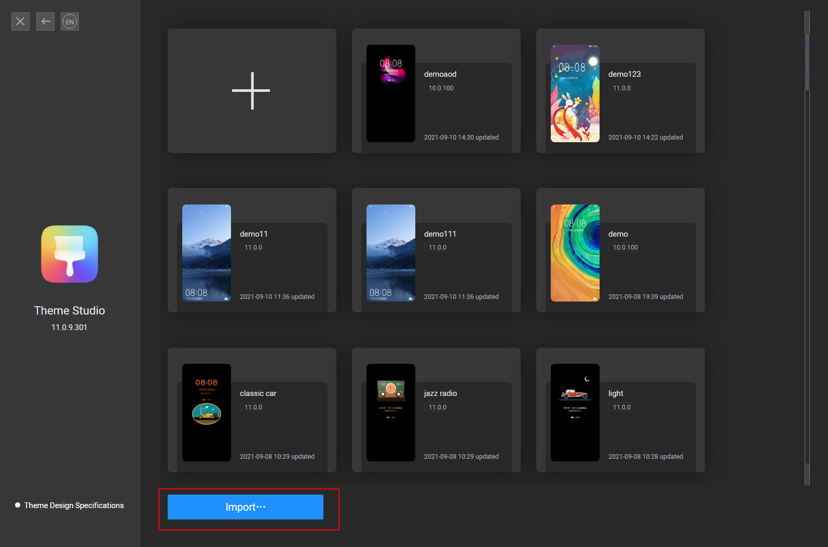This screenshot has height=547, width=828.
Task: Create a new theme with plus icon
Action: coord(251,91)
